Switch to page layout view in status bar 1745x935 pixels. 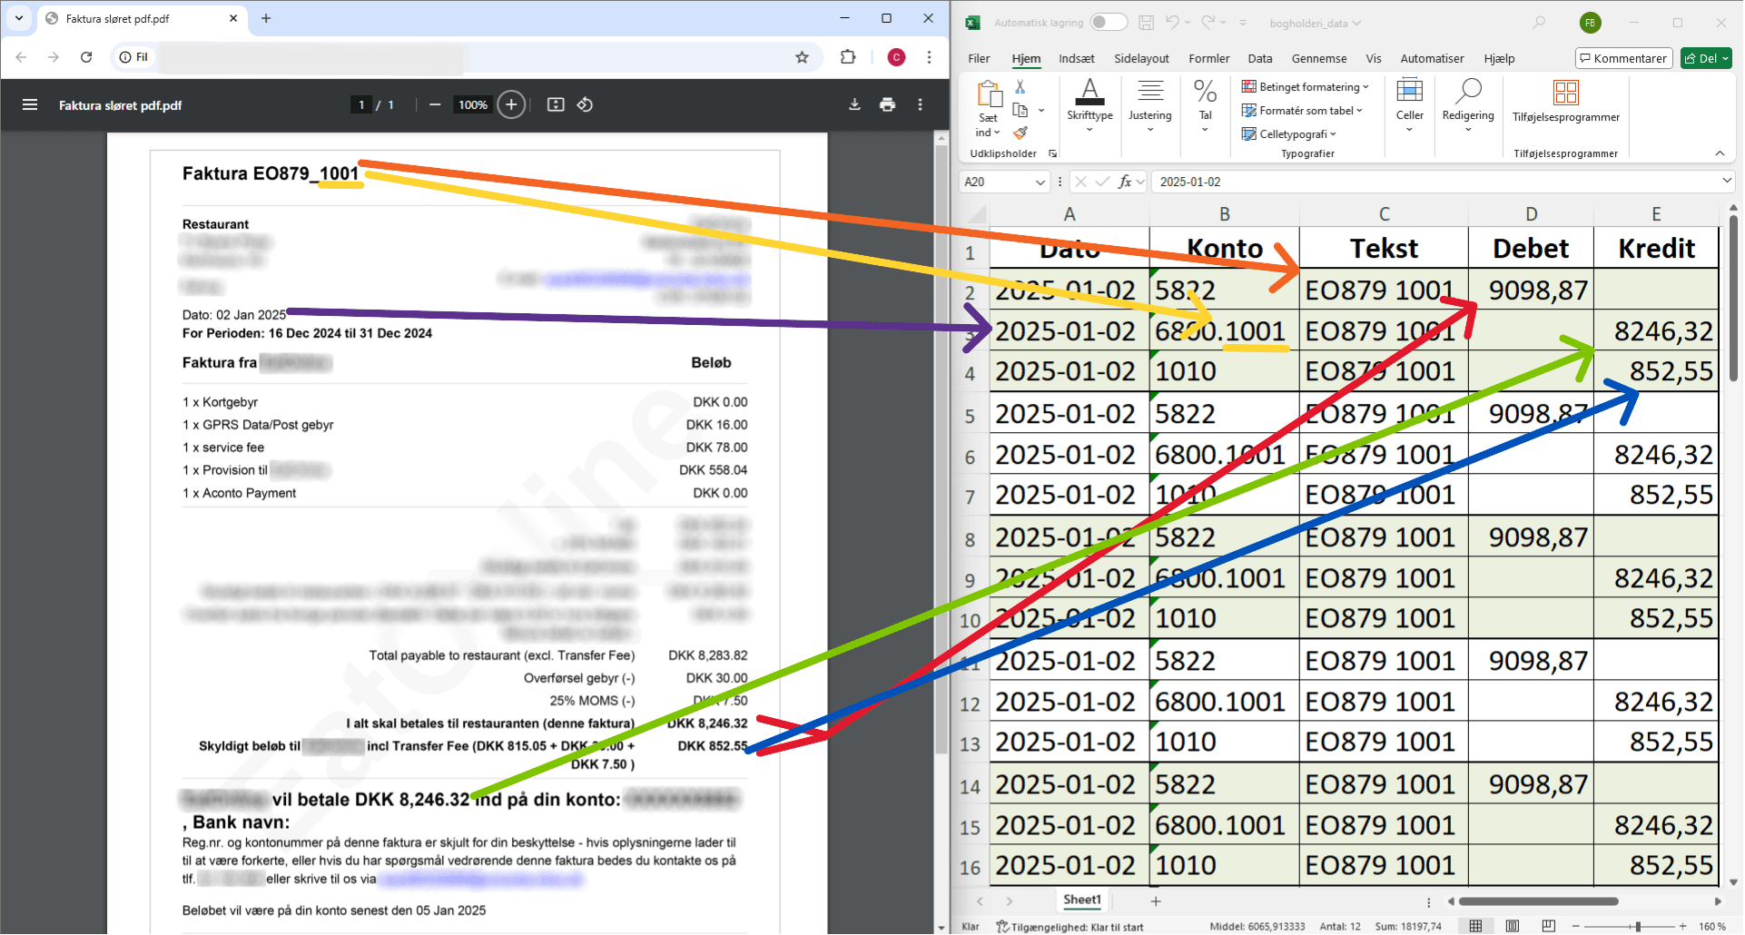coord(1513,926)
